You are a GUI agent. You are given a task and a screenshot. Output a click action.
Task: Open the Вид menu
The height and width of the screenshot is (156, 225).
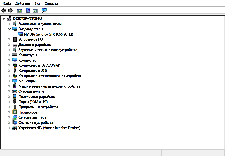coord(37,3)
